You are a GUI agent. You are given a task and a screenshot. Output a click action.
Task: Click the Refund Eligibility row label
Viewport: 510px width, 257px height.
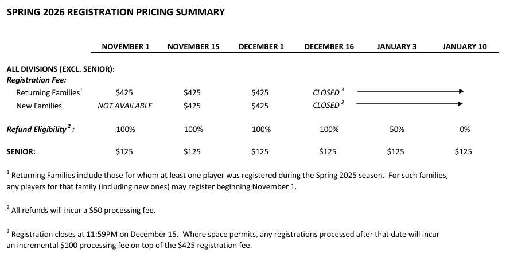click(x=40, y=130)
